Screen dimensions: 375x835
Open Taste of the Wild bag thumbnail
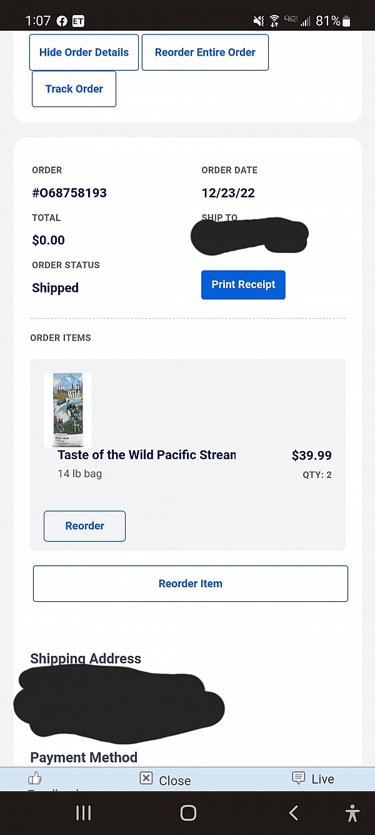(68, 410)
